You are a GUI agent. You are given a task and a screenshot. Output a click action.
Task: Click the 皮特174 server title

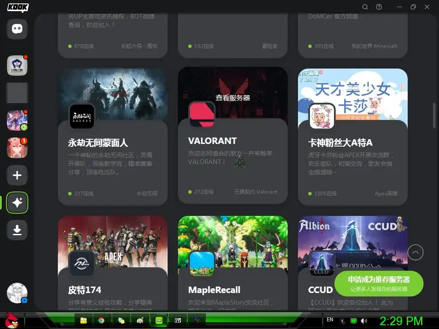(x=84, y=290)
